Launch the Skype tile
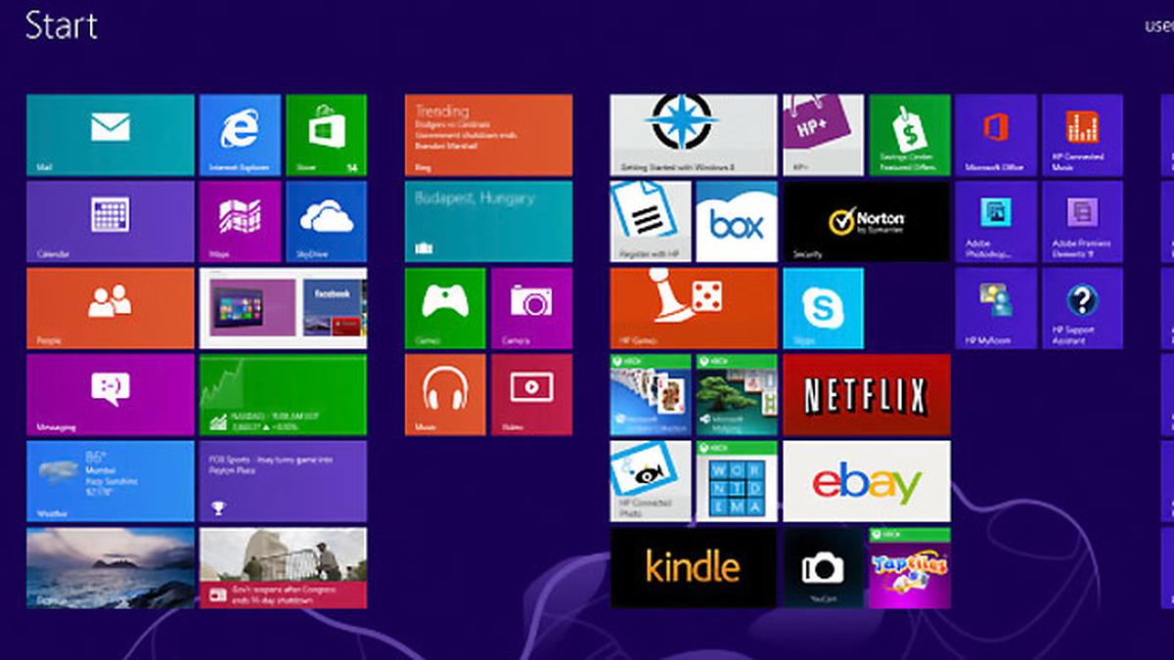 click(x=824, y=308)
